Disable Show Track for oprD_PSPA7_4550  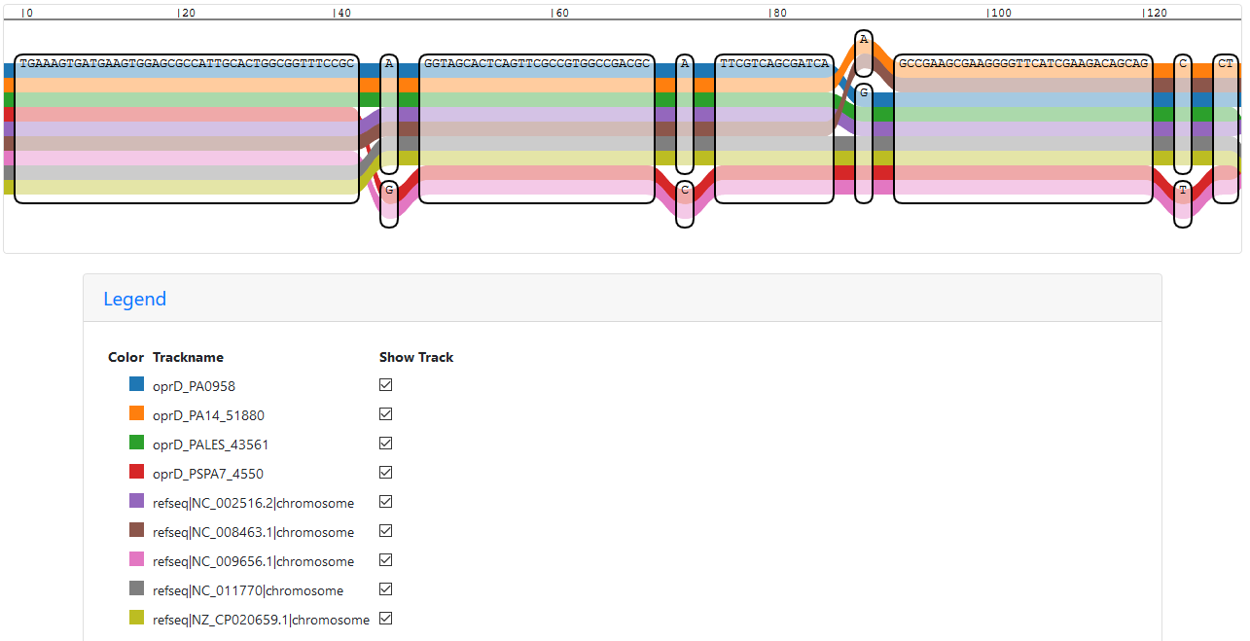[x=386, y=473]
